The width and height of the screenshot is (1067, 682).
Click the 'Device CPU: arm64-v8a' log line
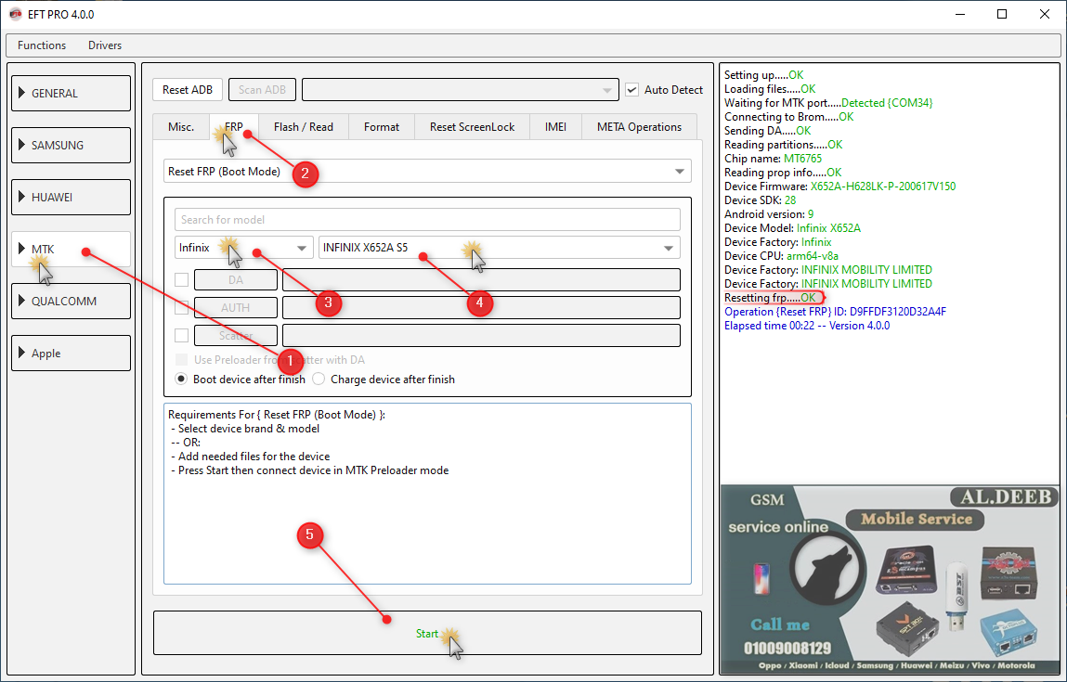[781, 256]
